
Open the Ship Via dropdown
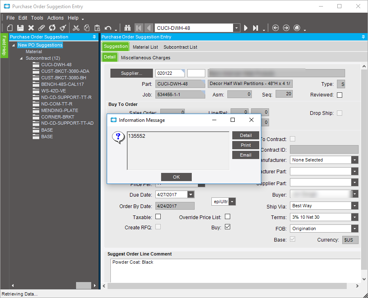click(355, 206)
